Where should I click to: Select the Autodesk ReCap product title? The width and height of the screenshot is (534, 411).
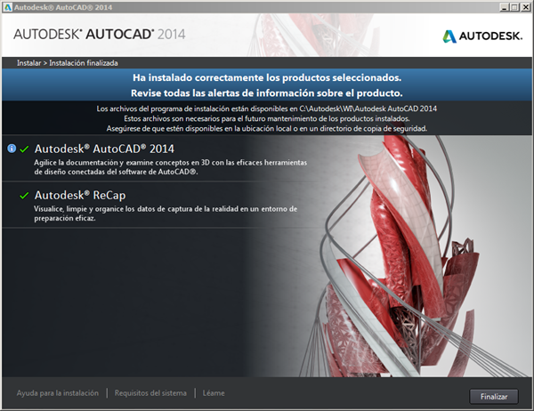coord(80,195)
